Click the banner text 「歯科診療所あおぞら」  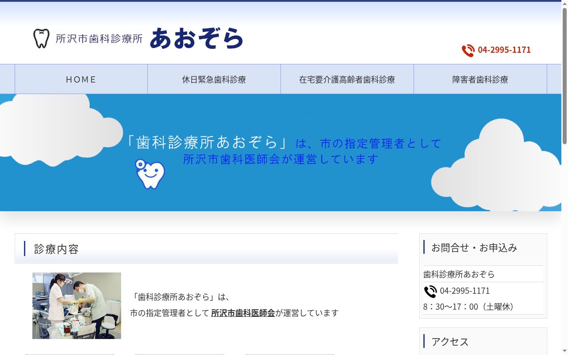tap(207, 142)
